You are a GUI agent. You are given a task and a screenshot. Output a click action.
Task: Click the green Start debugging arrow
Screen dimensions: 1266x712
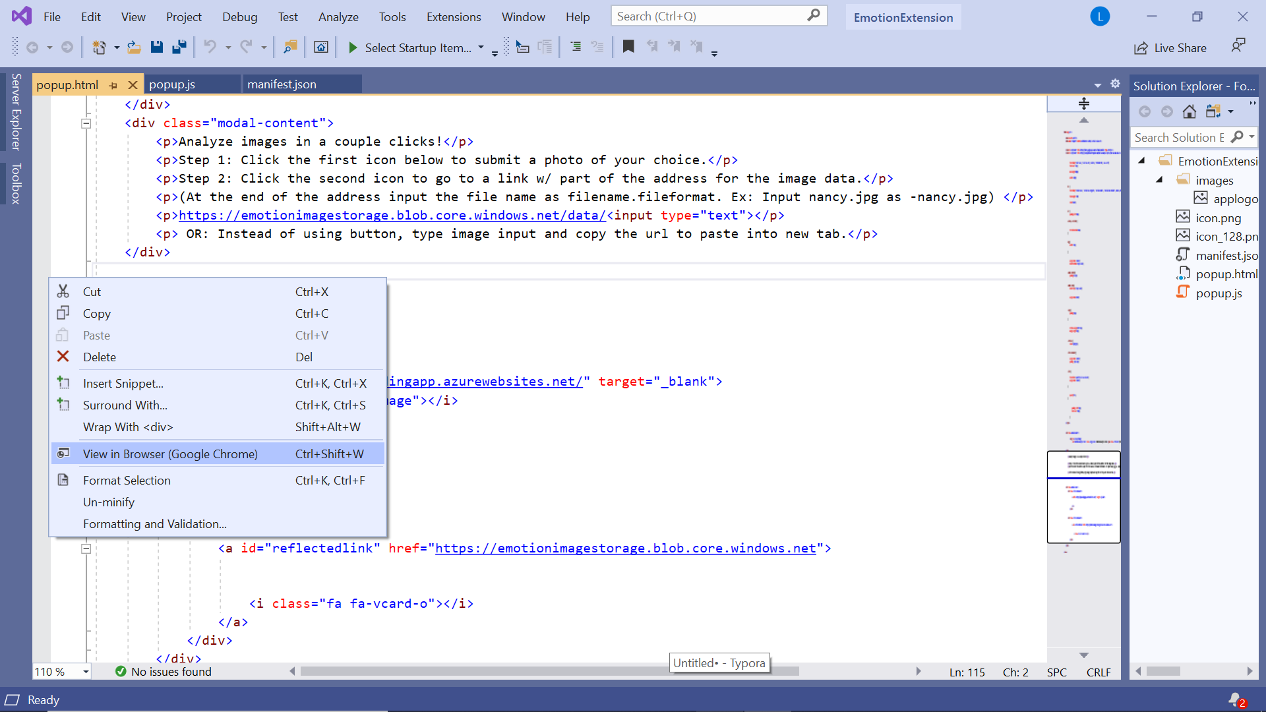pyautogui.click(x=353, y=47)
